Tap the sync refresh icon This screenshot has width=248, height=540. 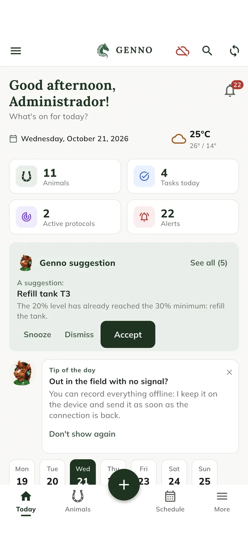coord(234,51)
